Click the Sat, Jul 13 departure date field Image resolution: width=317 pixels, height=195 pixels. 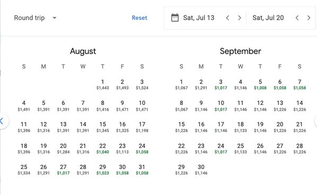tap(199, 18)
